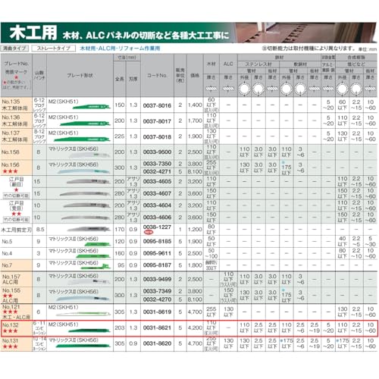Image resolution: width=379 pixels, height=379 pixels.
Task: Select code number 0033-4604
Action: [157, 205]
